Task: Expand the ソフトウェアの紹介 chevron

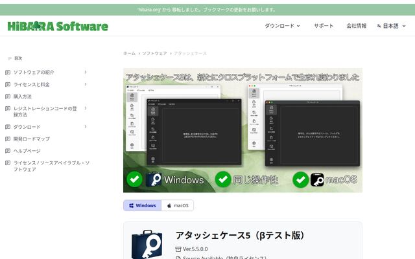Action: coord(86,72)
